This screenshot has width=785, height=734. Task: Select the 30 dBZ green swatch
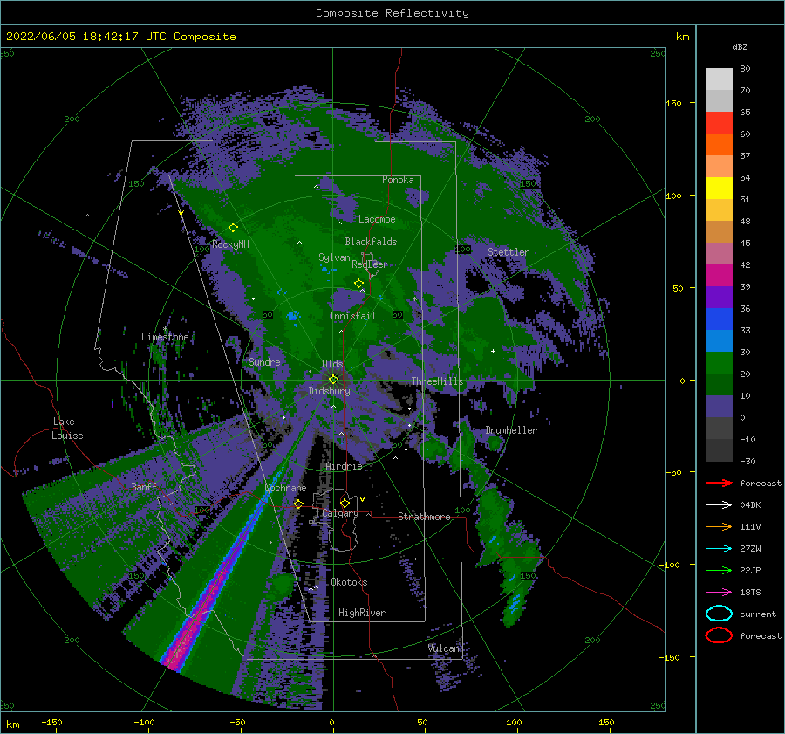pyautogui.click(x=719, y=362)
